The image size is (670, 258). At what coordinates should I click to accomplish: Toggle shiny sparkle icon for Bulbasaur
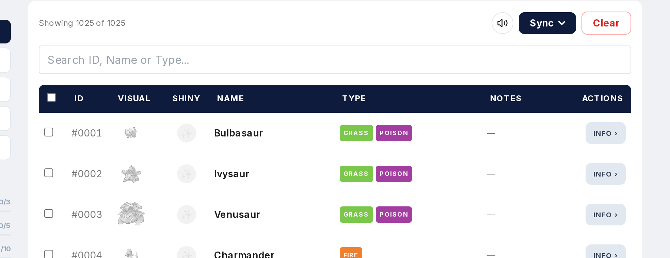(x=187, y=133)
